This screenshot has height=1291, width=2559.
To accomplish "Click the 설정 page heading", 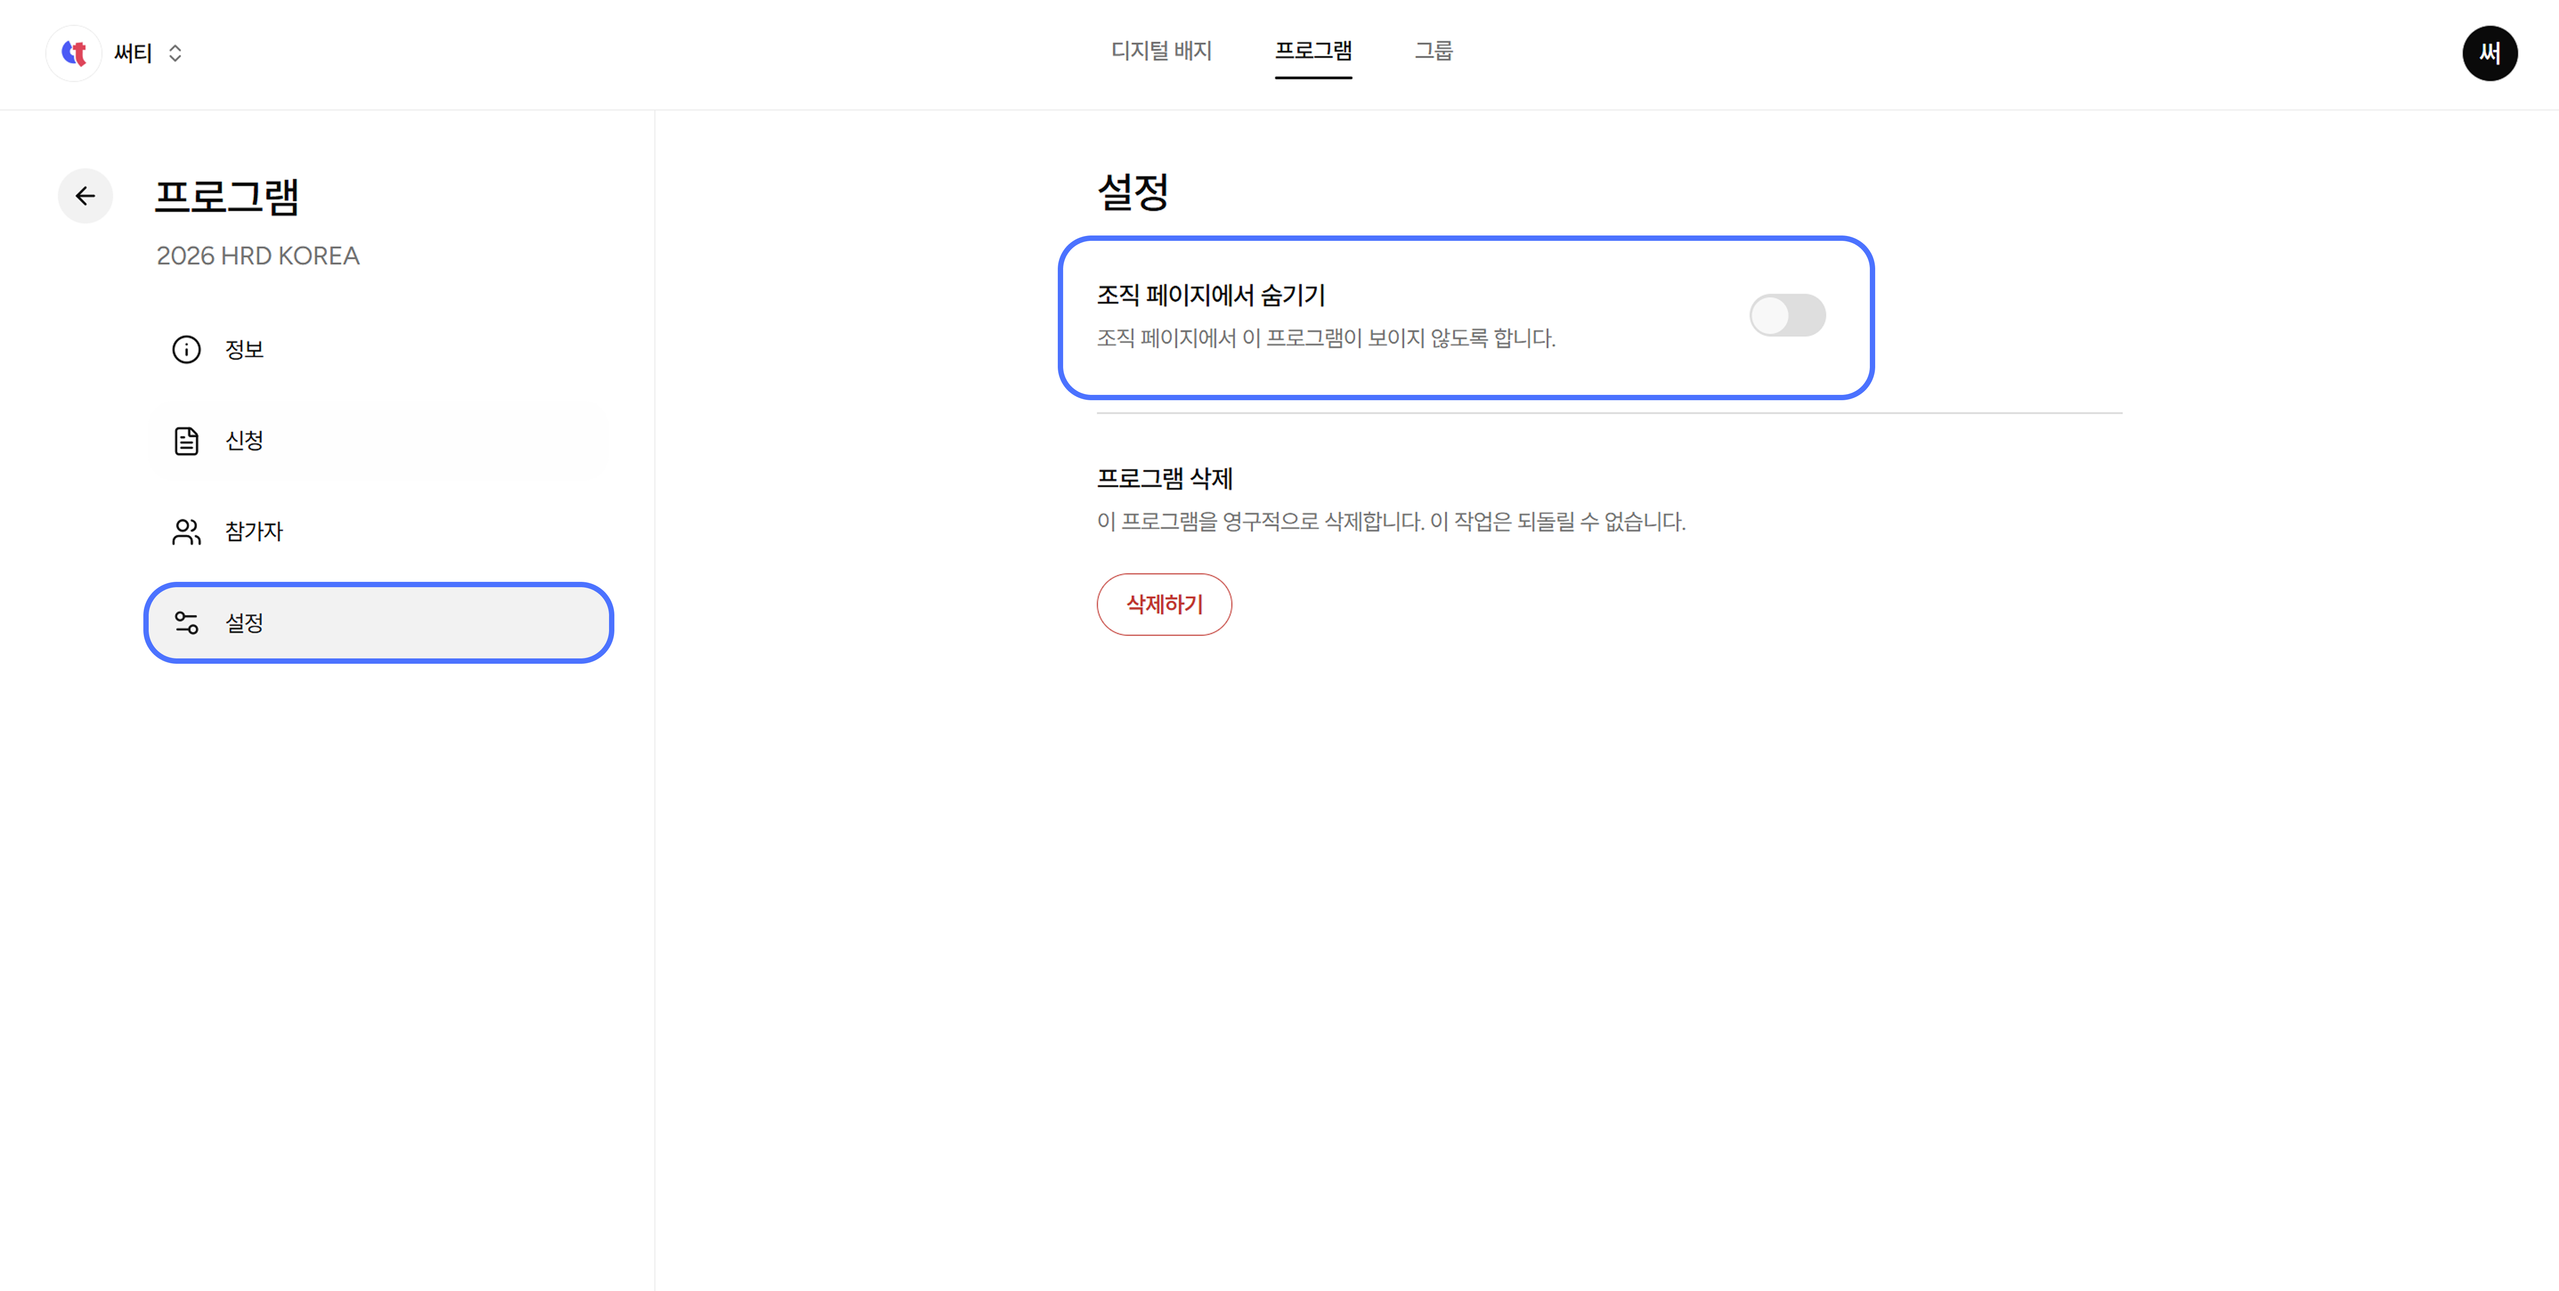I will [x=1133, y=192].
